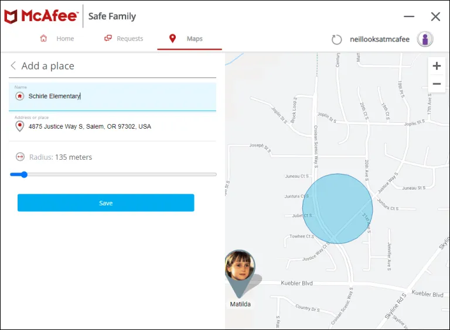Zoom in on map with plus button

[x=437, y=66]
